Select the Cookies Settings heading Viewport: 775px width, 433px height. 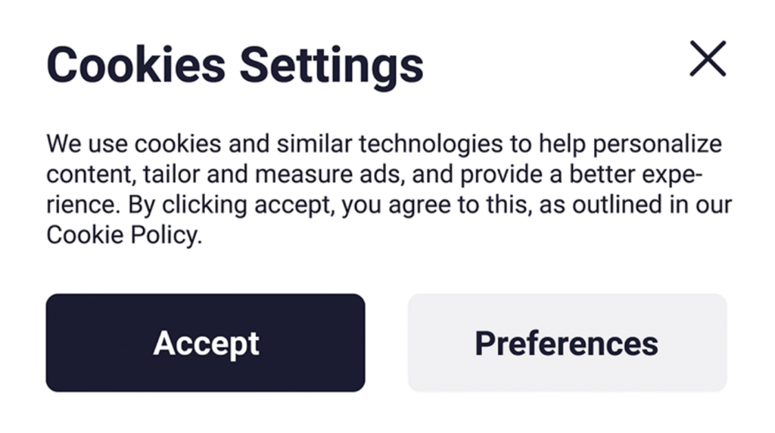pos(235,64)
